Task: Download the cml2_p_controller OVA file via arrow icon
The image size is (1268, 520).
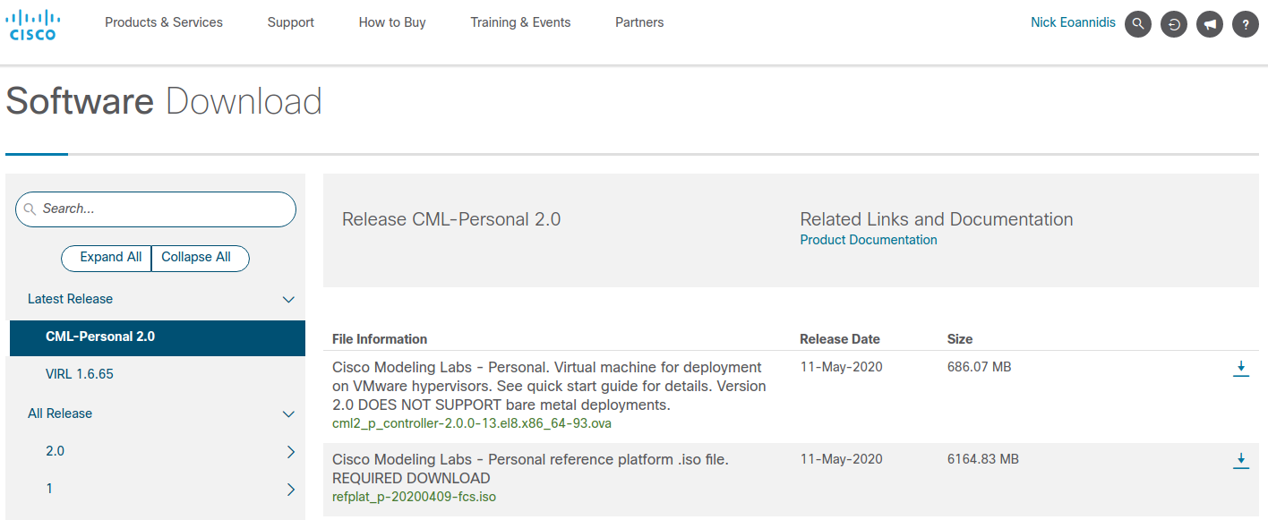Action: tap(1241, 367)
